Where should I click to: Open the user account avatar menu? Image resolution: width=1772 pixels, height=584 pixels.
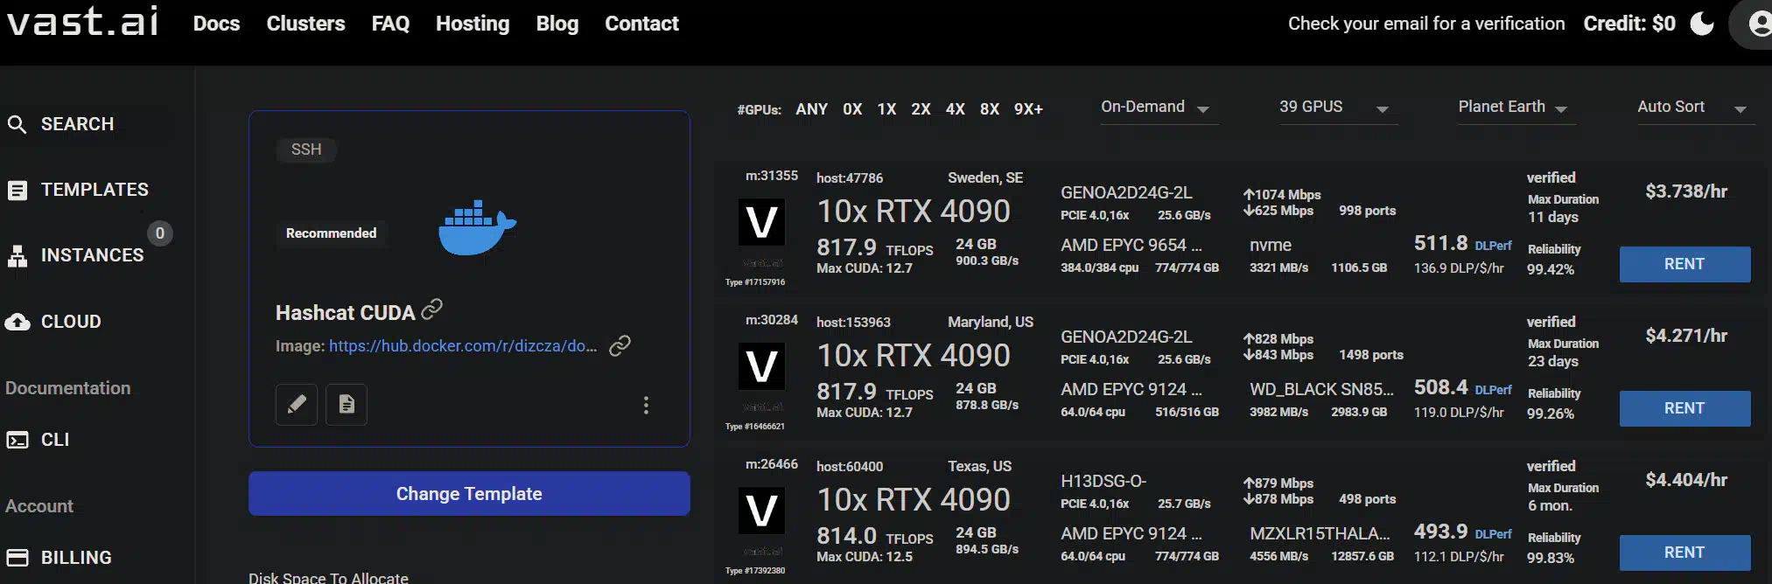(x=1759, y=24)
